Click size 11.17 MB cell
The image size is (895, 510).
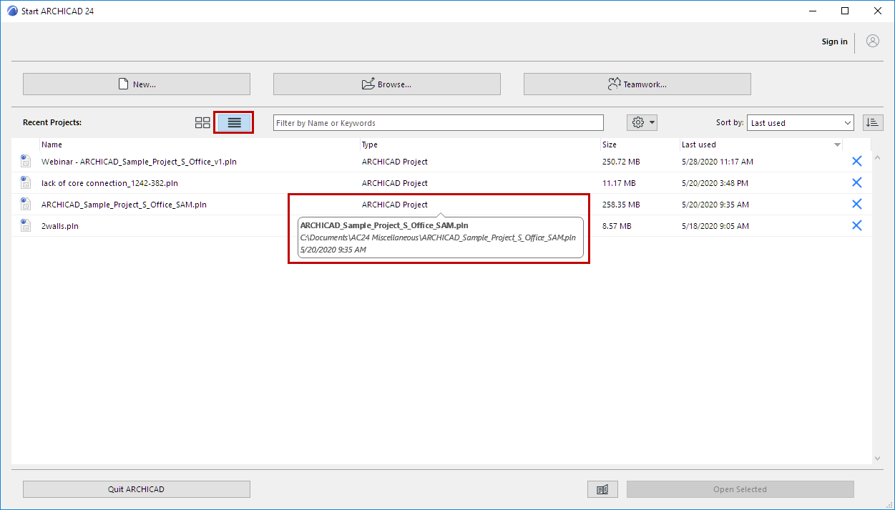(619, 183)
